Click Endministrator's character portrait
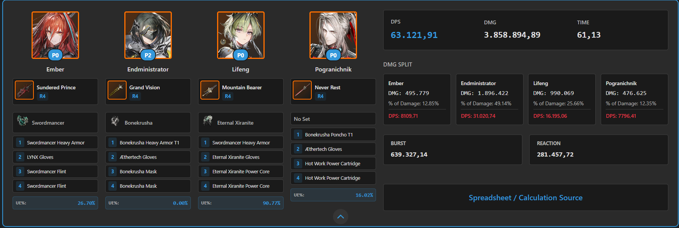This screenshot has width=679, height=228. click(148, 35)
